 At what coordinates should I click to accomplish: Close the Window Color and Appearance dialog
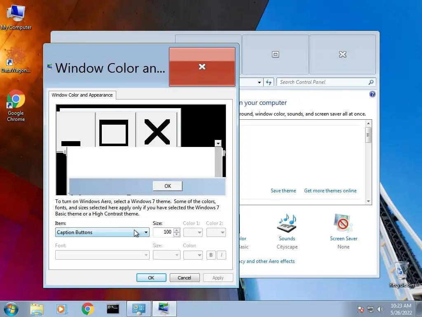(x=202, y=67)
